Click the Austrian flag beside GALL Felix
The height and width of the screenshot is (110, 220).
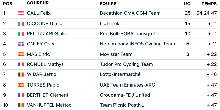[x=21, y=13]
